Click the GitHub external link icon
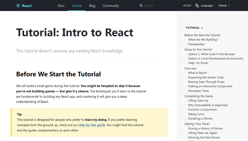 click(229, 5)
